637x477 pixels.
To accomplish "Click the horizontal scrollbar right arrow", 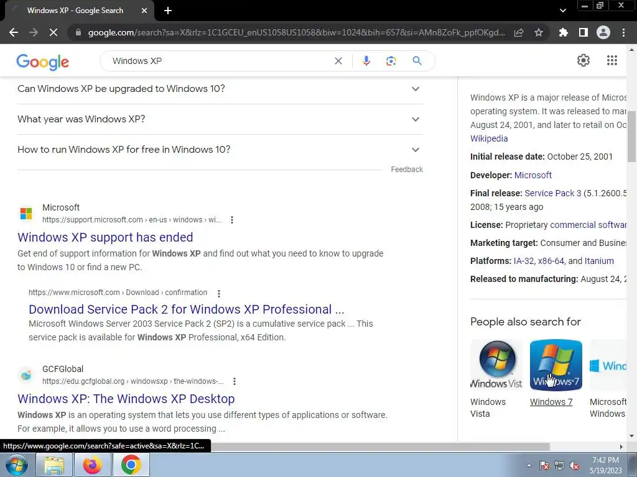I will pyautogui.click(x=621, y=447).
